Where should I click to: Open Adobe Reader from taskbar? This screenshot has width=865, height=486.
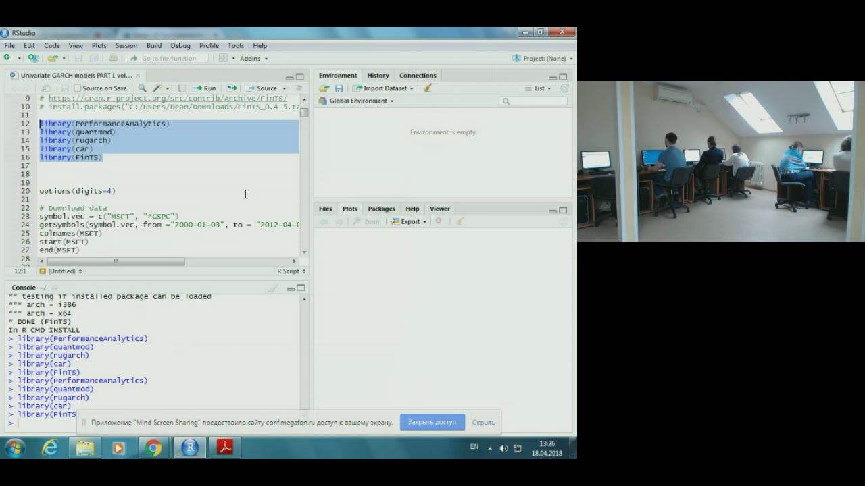225,448
